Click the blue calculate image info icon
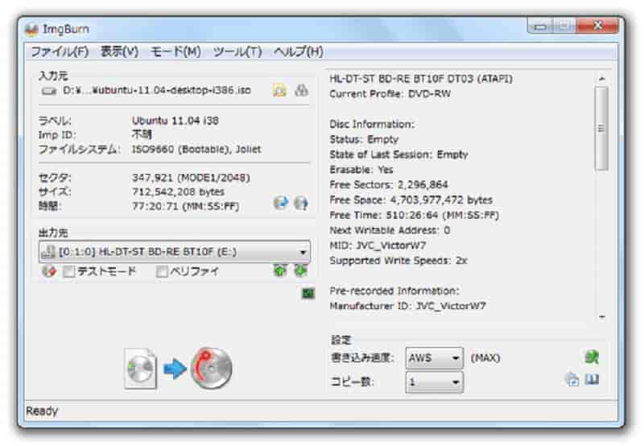The width and height of the screenshot is (644, 446). click(x=280, y=202)
